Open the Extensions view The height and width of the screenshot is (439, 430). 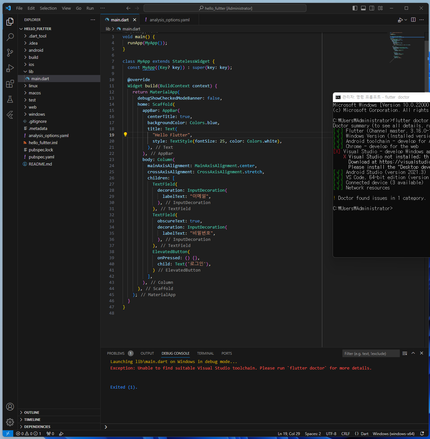click(10, 84)
